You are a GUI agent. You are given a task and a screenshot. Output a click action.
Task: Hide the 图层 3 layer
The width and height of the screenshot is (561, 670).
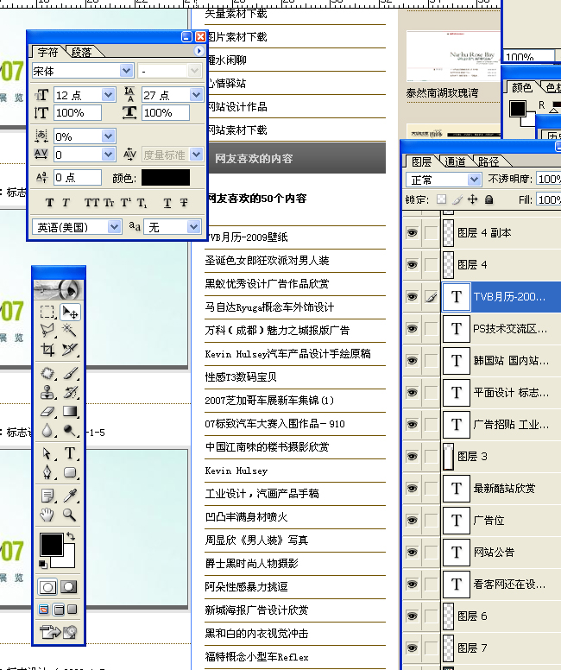click(x=412, y=457)
